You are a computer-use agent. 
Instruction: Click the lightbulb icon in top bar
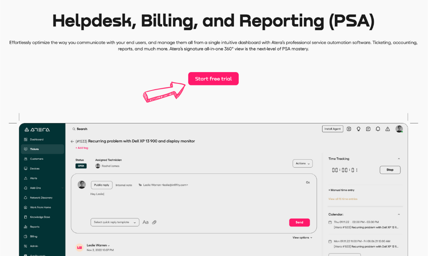358,129
